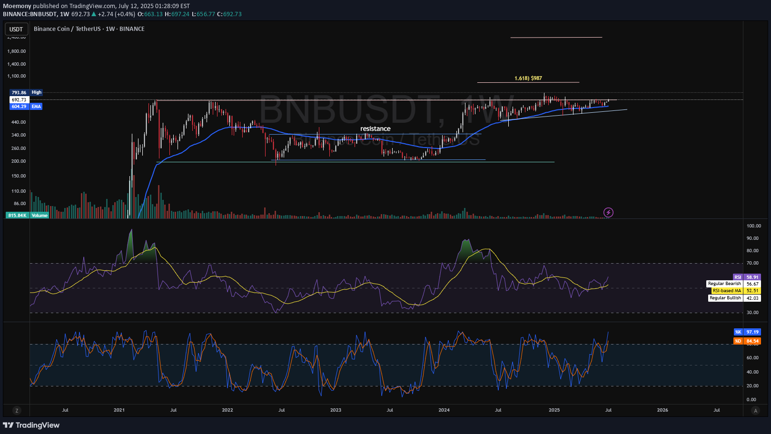Click the 2023 label on time axis
The image size is (771, 434).
(336, 410)
